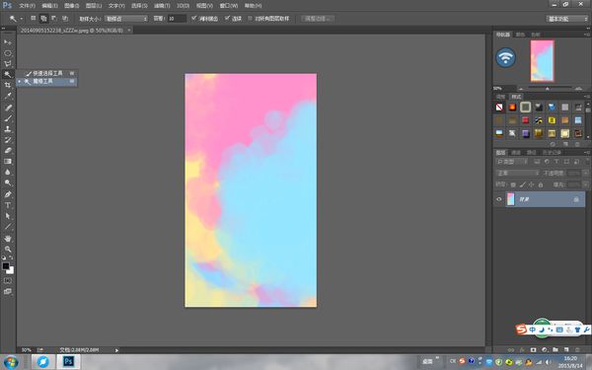Viewport: 592px width, 370px height.
Task: Select the Eraser tool
Action: click(x=8, y=150)
